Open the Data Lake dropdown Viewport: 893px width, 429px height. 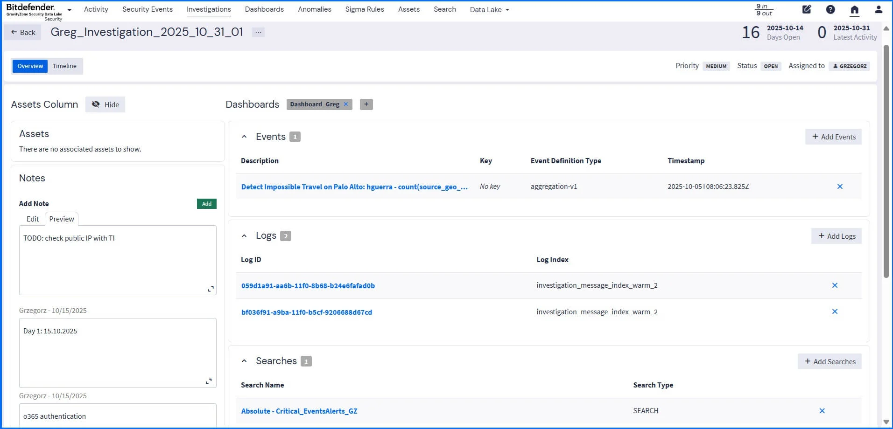(489, 9)
